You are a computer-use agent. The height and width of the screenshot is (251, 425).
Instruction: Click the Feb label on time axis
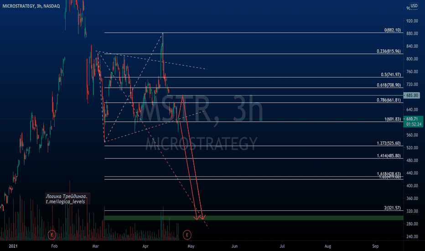[x=54, y=246]
